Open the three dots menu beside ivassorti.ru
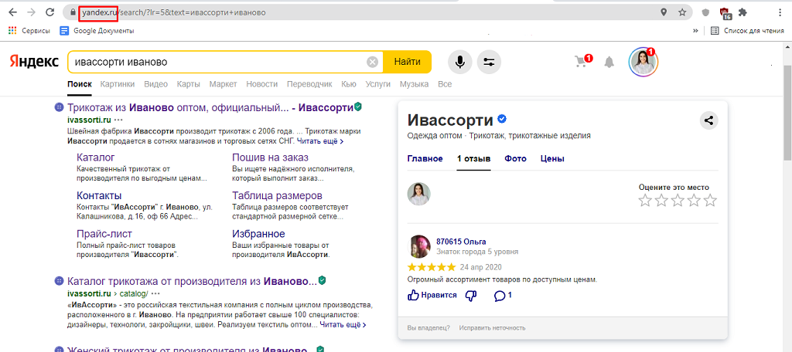Screen dimensions: 792x352 pos(118,120)
